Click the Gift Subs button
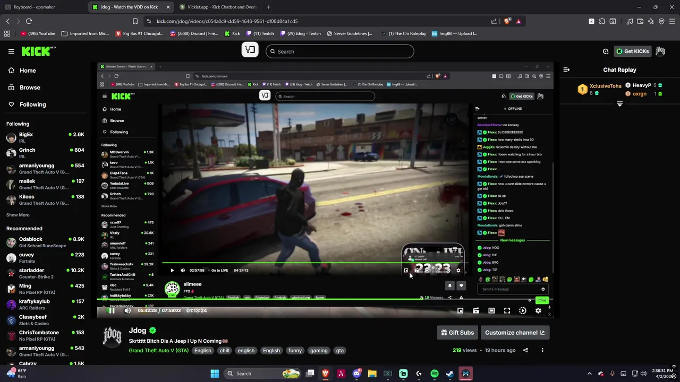The width and height of the screenshot is (680, 382). tap(457, 333)
